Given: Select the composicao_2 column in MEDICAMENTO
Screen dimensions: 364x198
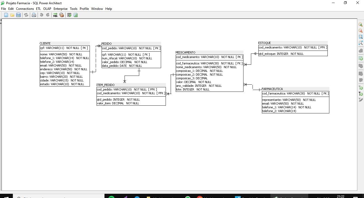Looking at the screenshot, I should tap(199, 75).
